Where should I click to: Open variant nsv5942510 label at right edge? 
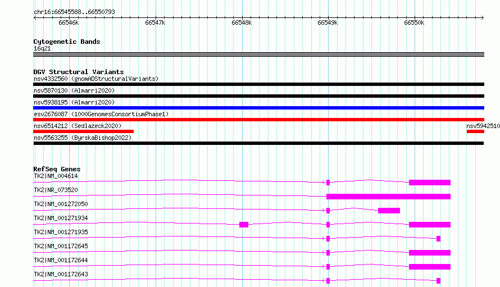point(483,126)
